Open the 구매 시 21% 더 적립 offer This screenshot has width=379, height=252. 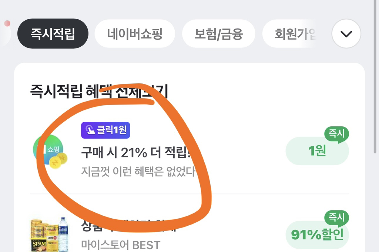coord(135,152)
